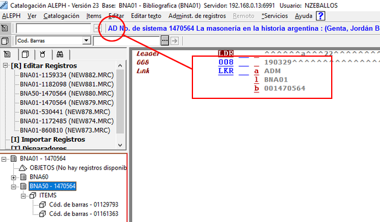The image size is (380, 222).
Task: Switch to the binoculars Search tab
Action: [60, 54]
